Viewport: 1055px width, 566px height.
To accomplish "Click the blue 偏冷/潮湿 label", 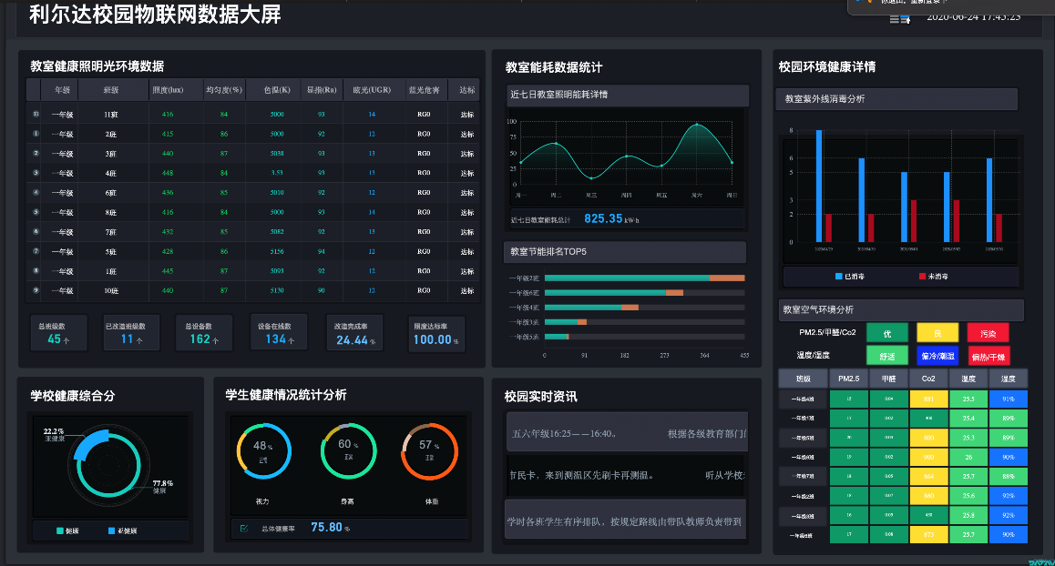I will tap(937, 356).
